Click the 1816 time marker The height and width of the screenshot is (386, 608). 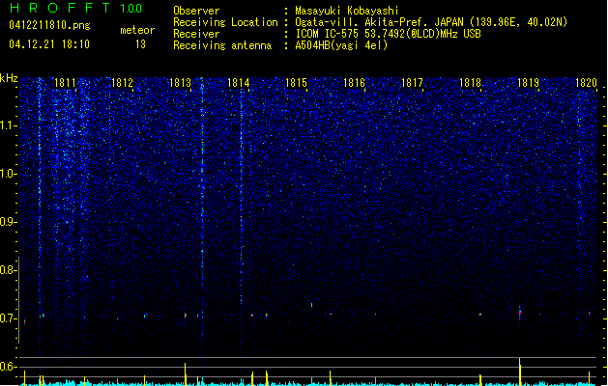click(354, 83)
